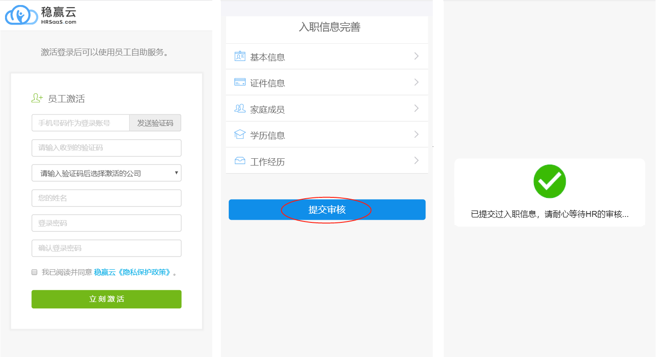Click the 入职信息完善 heading text
This screenshot has width=656, height=357.
pos(329,27)
